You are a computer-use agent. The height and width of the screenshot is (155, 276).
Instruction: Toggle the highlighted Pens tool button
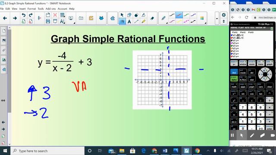[122, 22]
